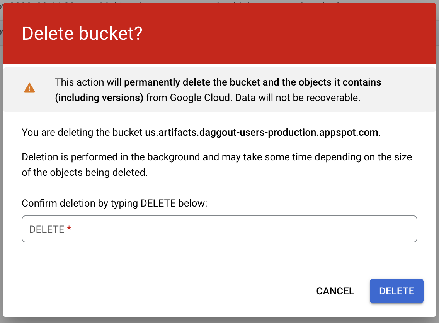Click the orange warning triangle icon

coord(29,88)
